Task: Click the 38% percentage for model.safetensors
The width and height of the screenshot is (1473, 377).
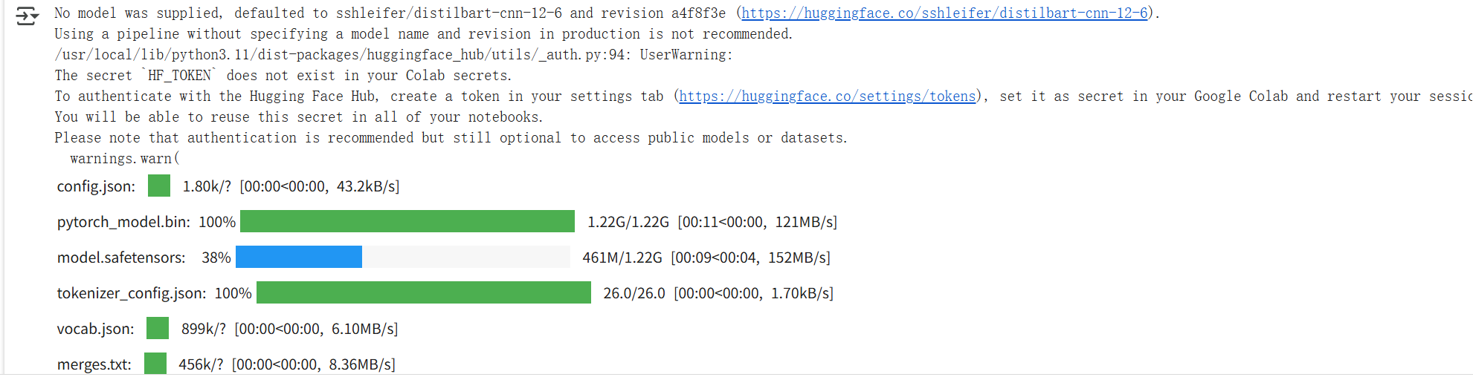Action: [x=216, y=258]
